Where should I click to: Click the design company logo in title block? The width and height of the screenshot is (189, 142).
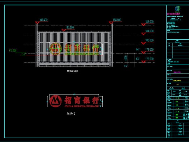[x=178, y=9]
